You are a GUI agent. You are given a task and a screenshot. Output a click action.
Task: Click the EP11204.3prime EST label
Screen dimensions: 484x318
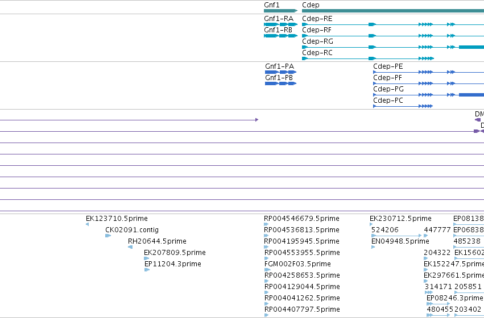pyautogui.click(x=172, y=264)
